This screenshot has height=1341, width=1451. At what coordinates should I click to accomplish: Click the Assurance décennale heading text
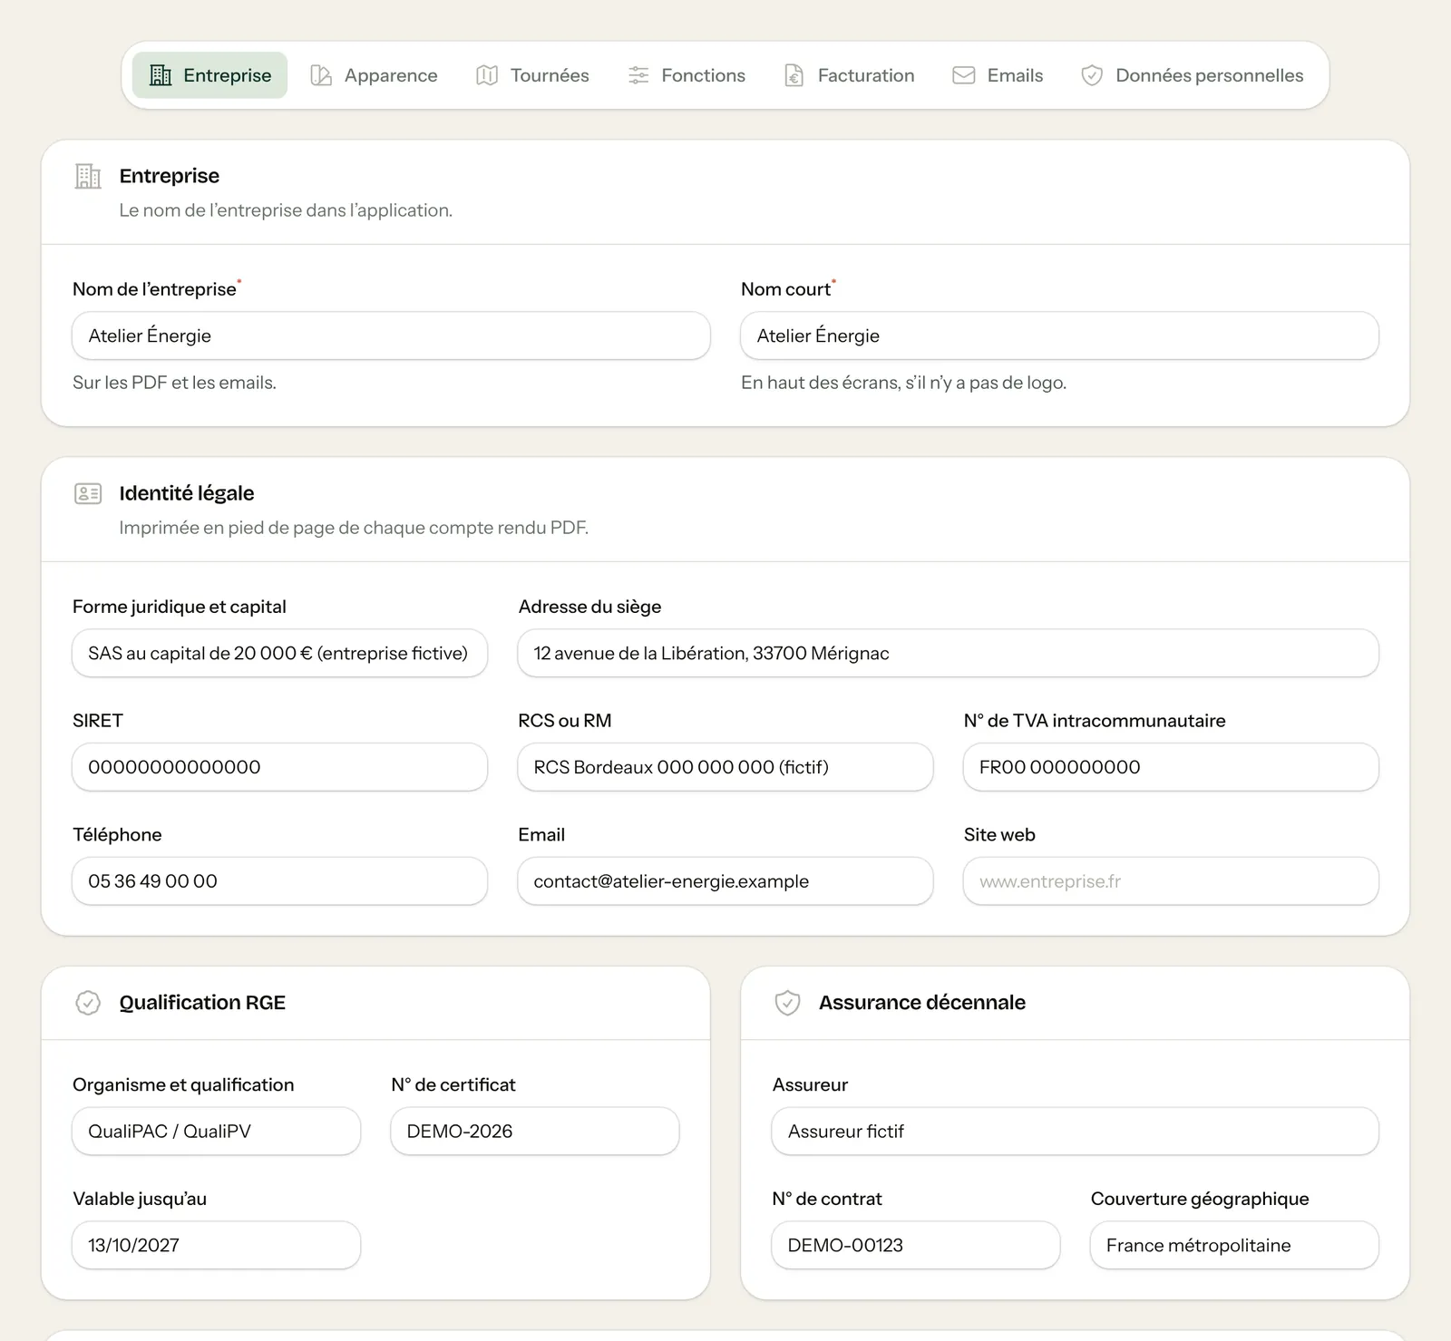pyautogui.click(x=922, y=1003)
